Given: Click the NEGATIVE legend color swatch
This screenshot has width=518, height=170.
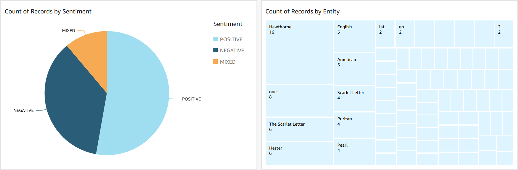Looking at the screenshot, I should point(215,50).
